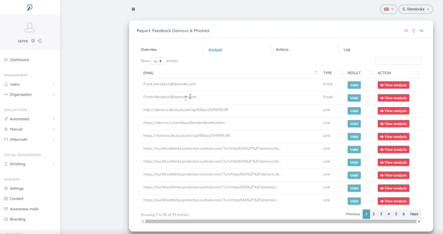Open profile settings gear next to SEPPE
This screenshot has height=234, width=443.
[33, 41]
